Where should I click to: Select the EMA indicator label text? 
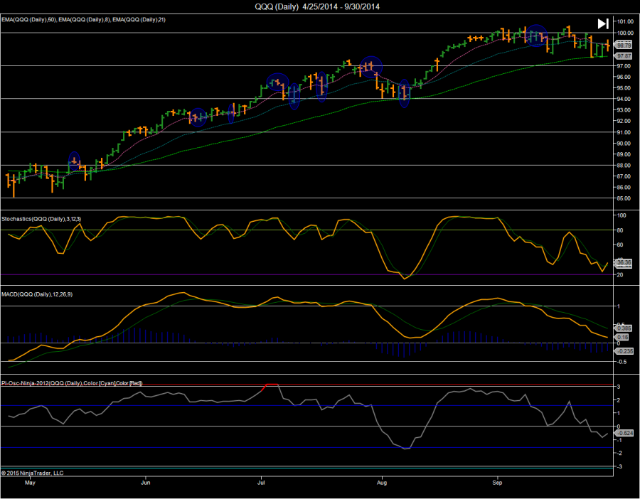click(x=83, y=20)
